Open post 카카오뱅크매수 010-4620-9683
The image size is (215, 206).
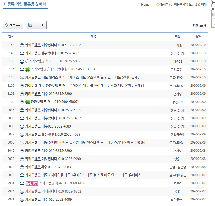pos(48,167)
